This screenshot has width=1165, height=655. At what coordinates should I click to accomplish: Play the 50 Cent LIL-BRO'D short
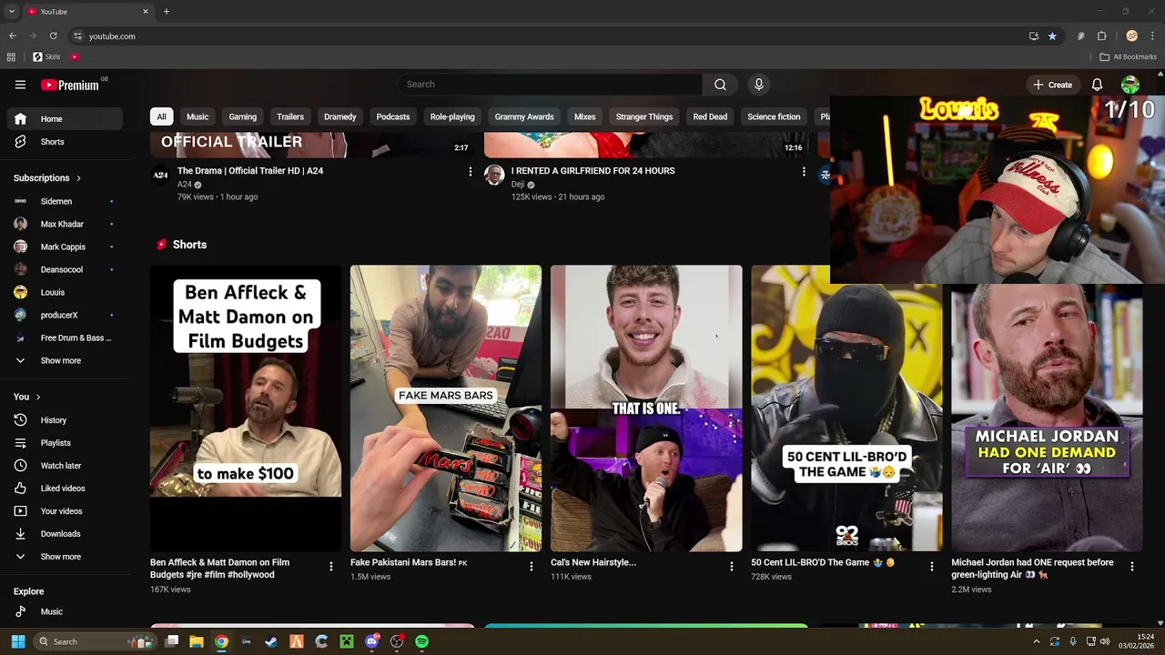coord(846,408)
